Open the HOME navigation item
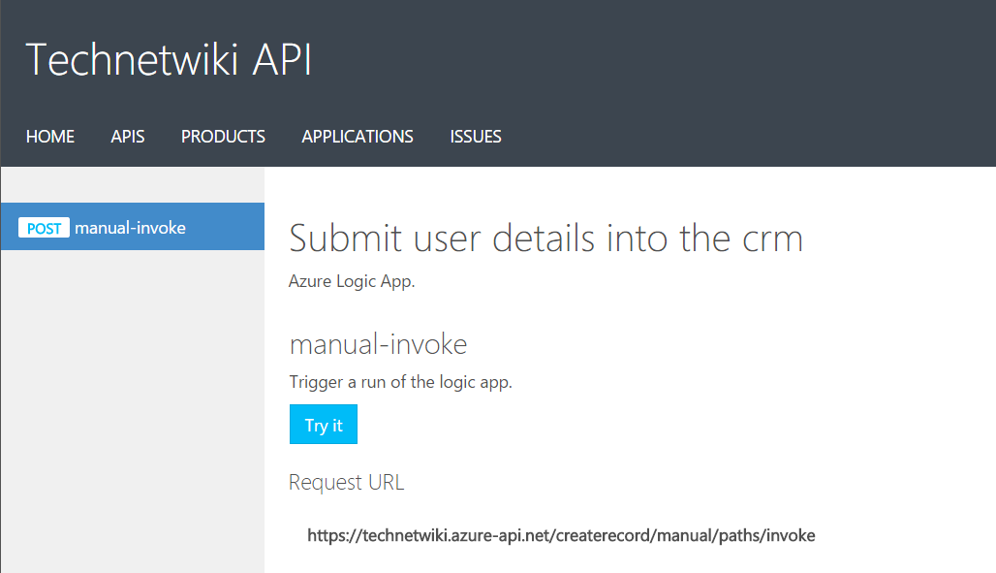Viewport: 996px width, 573px height. 50,137
